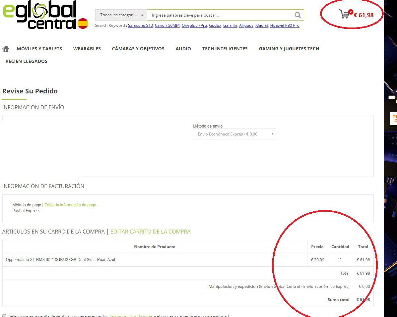Open the Todas las categorías dropdown
Screen dimensions: 397x317
121,15
